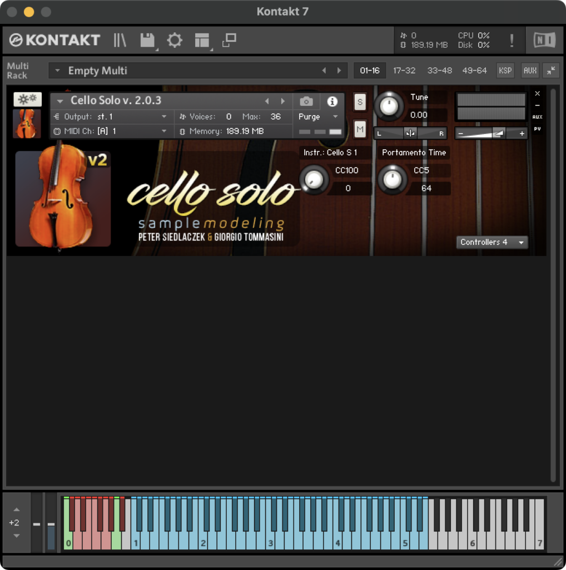Image resolution: width=566 pixels, height=570 pixels.
Task: Shift keyboard octave up
Action: pyautogui.click(x=16, y=510)
